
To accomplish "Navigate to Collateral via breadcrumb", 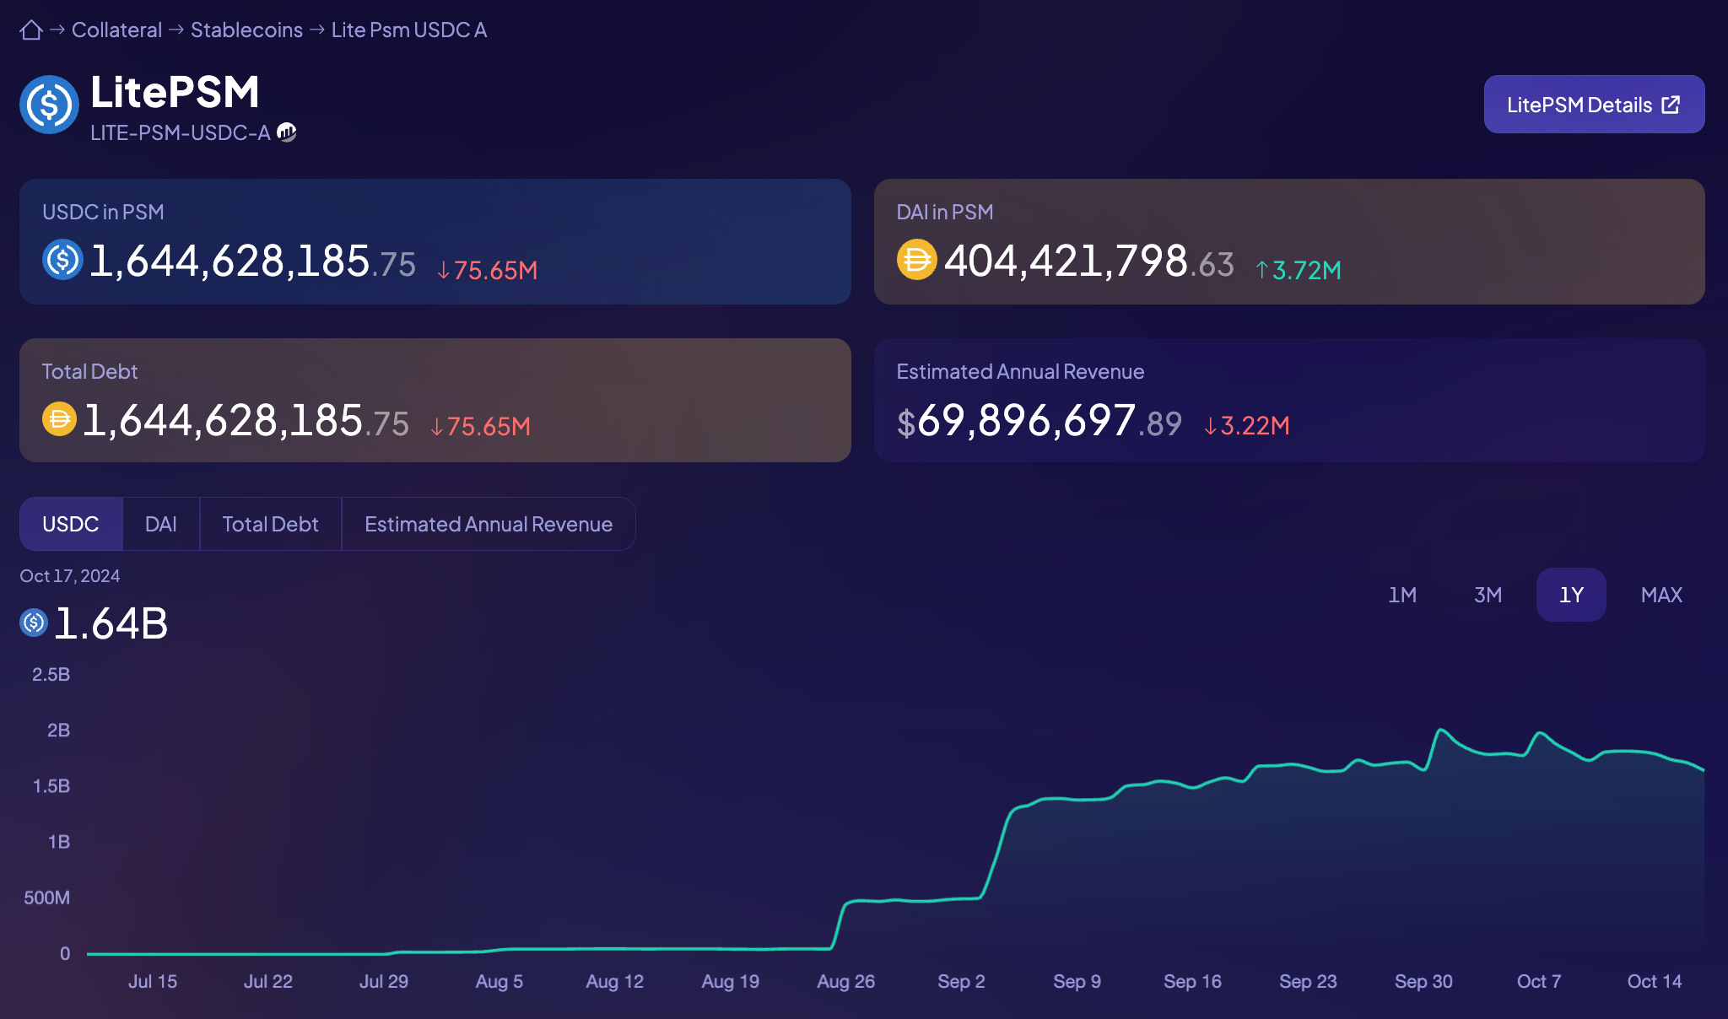I will [115, 30].
